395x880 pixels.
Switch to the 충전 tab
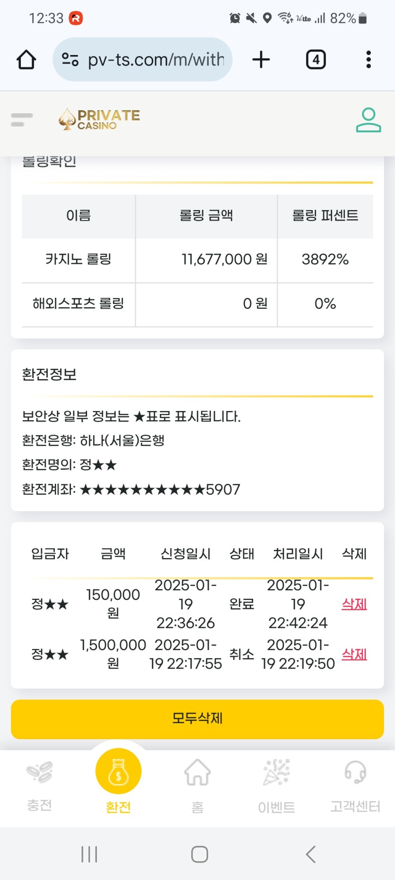(x=39, y=784)
